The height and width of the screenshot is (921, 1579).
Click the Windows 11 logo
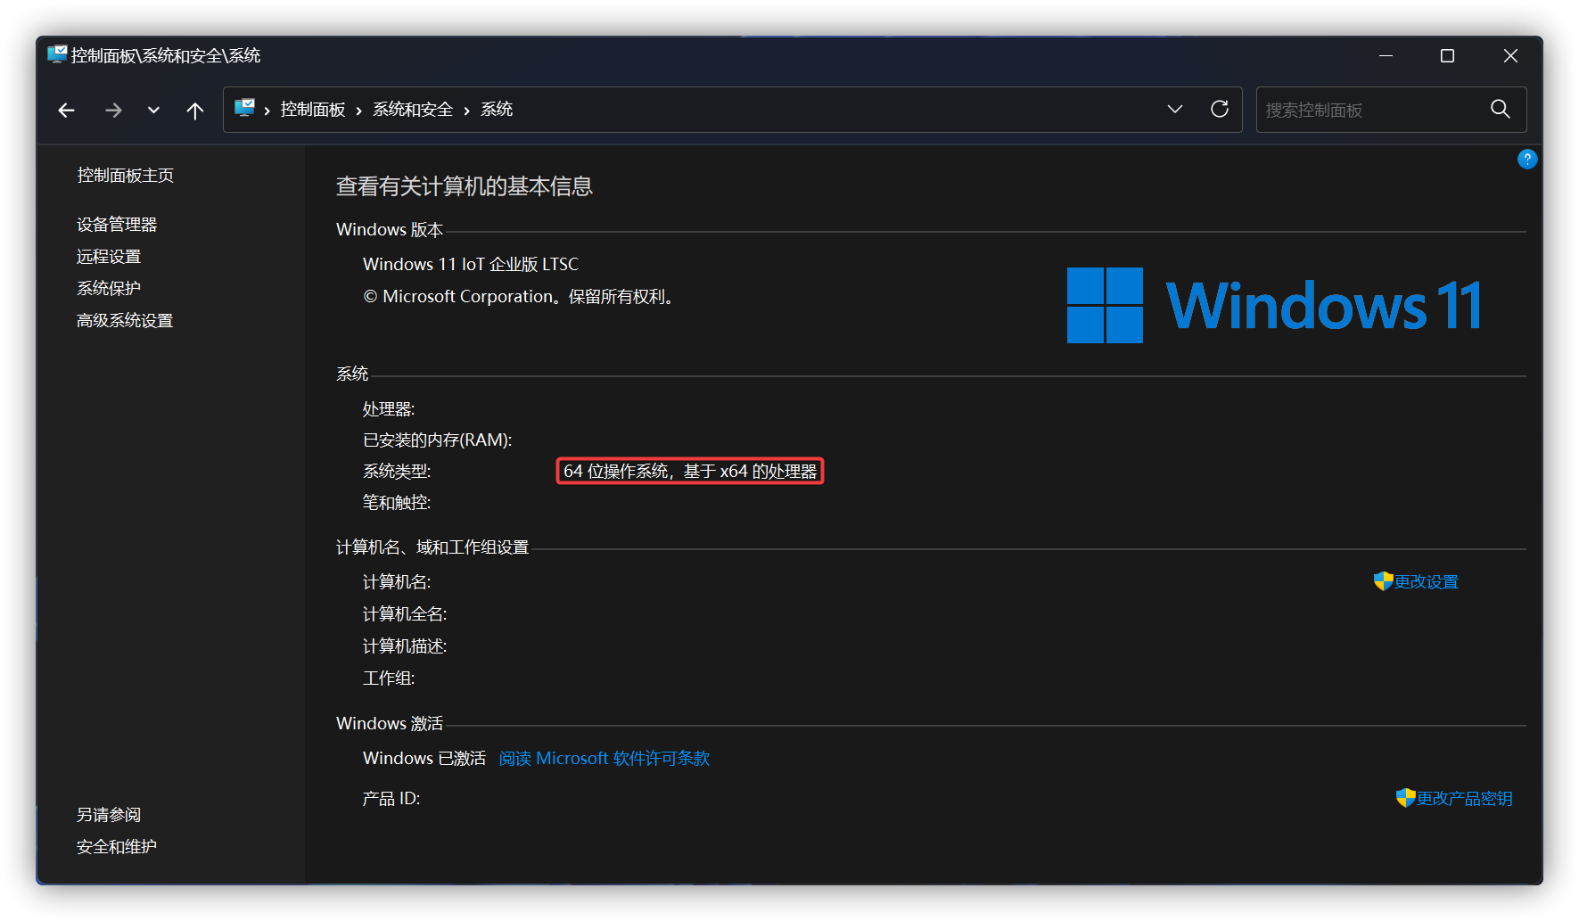coord(1275,305)
